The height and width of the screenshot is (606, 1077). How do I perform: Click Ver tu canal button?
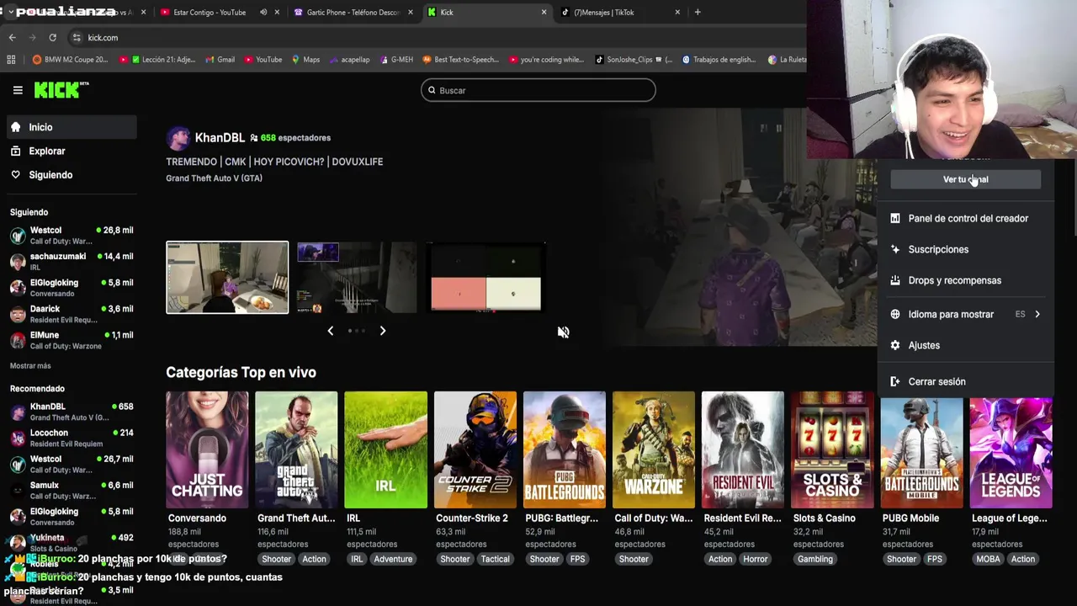[966, 179]
